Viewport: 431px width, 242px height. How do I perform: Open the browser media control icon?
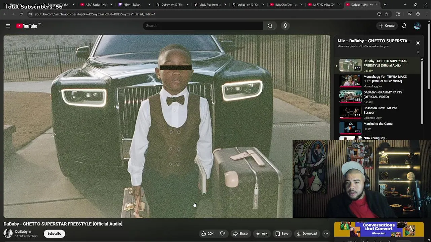(x=410, y=14)
